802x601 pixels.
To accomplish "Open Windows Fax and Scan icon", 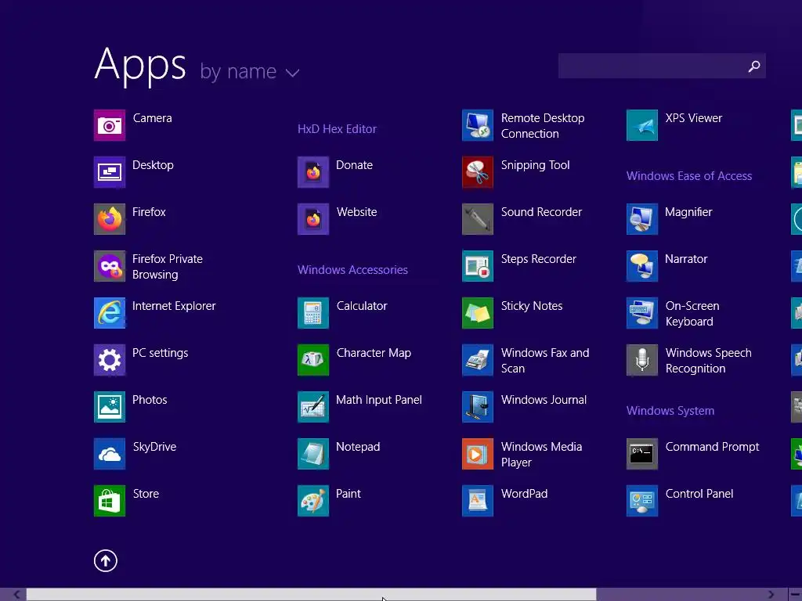I will click(478, 360).
